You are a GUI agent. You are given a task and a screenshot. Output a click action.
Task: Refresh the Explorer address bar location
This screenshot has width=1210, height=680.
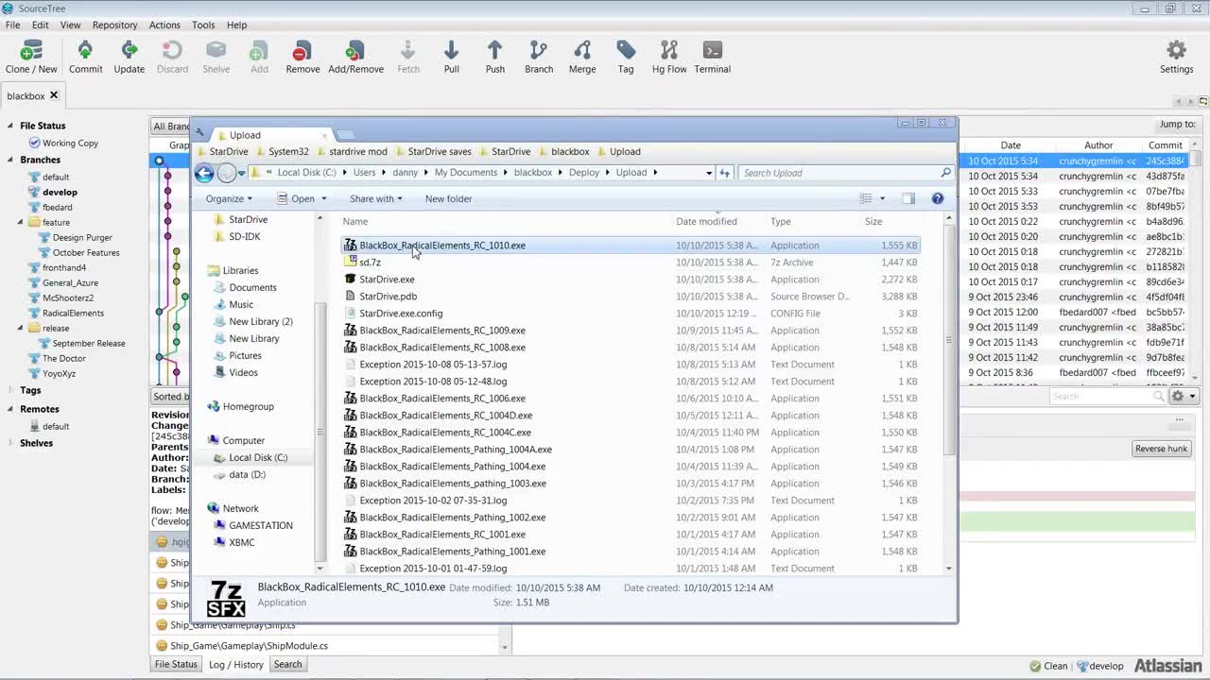pyautogui.click(x=725, y=173)
